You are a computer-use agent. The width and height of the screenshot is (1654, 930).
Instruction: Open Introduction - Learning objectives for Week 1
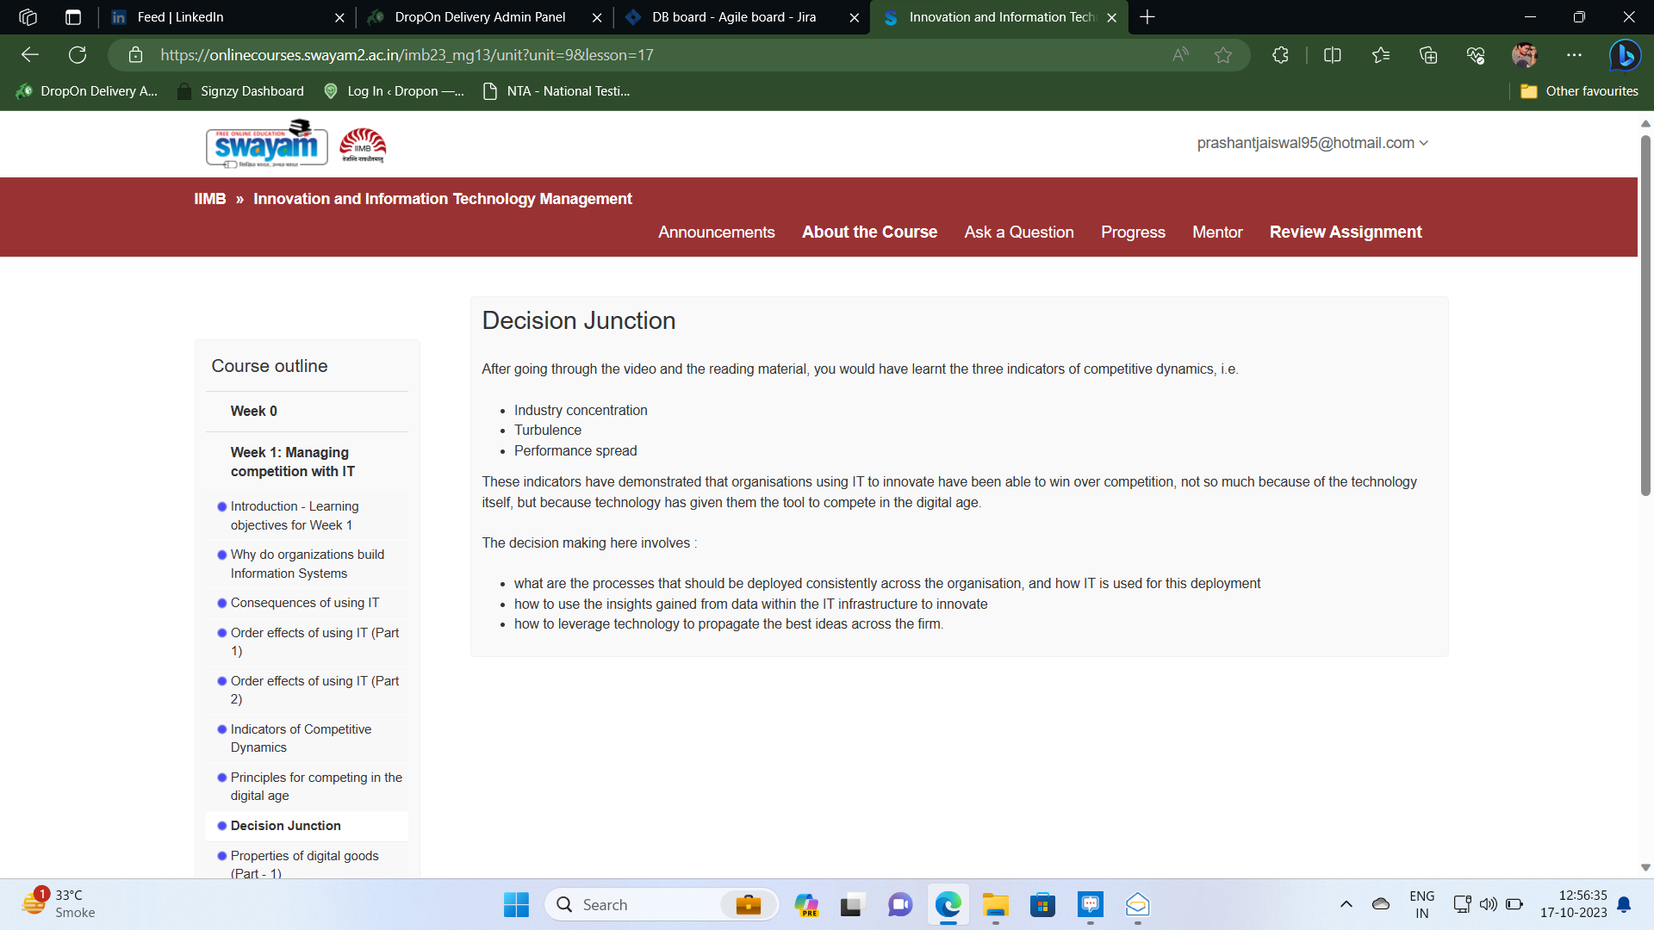click(x=295, y=516)
